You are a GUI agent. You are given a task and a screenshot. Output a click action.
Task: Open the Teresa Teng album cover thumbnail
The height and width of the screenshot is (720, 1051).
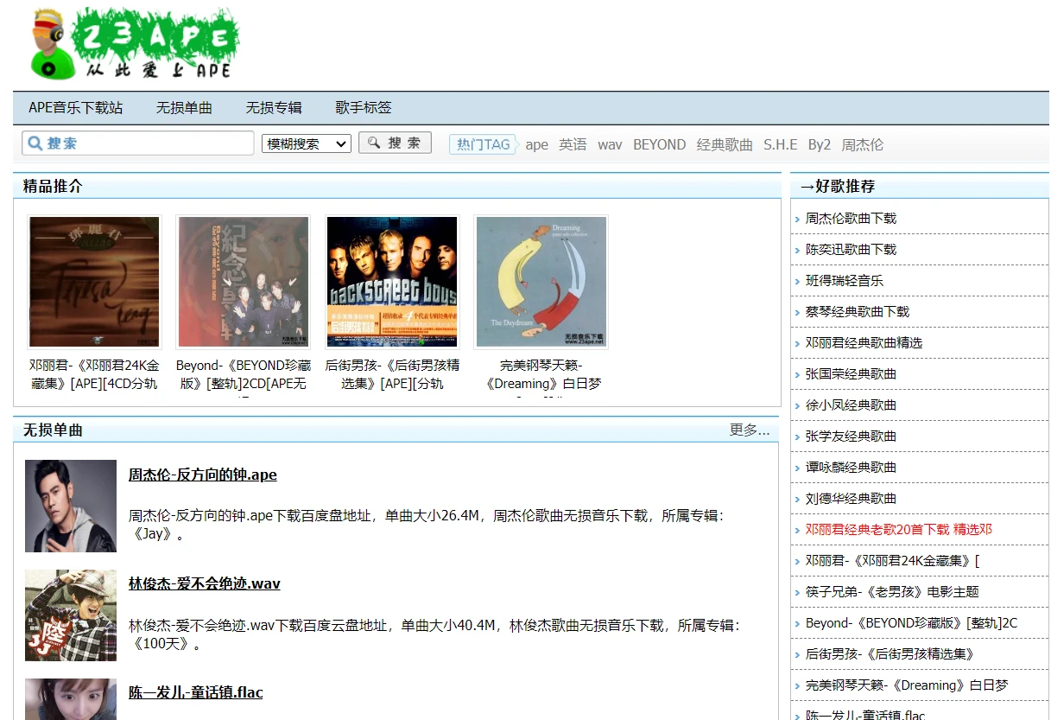click(94, 282)
